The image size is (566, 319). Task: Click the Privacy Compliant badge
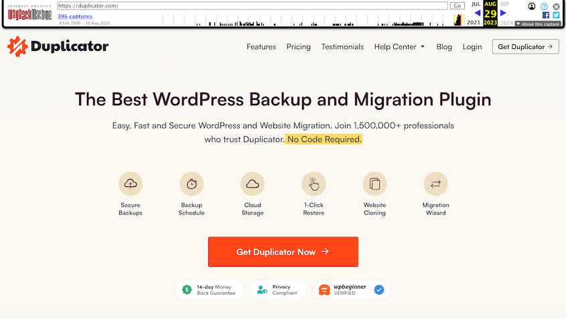coord(278,290)
